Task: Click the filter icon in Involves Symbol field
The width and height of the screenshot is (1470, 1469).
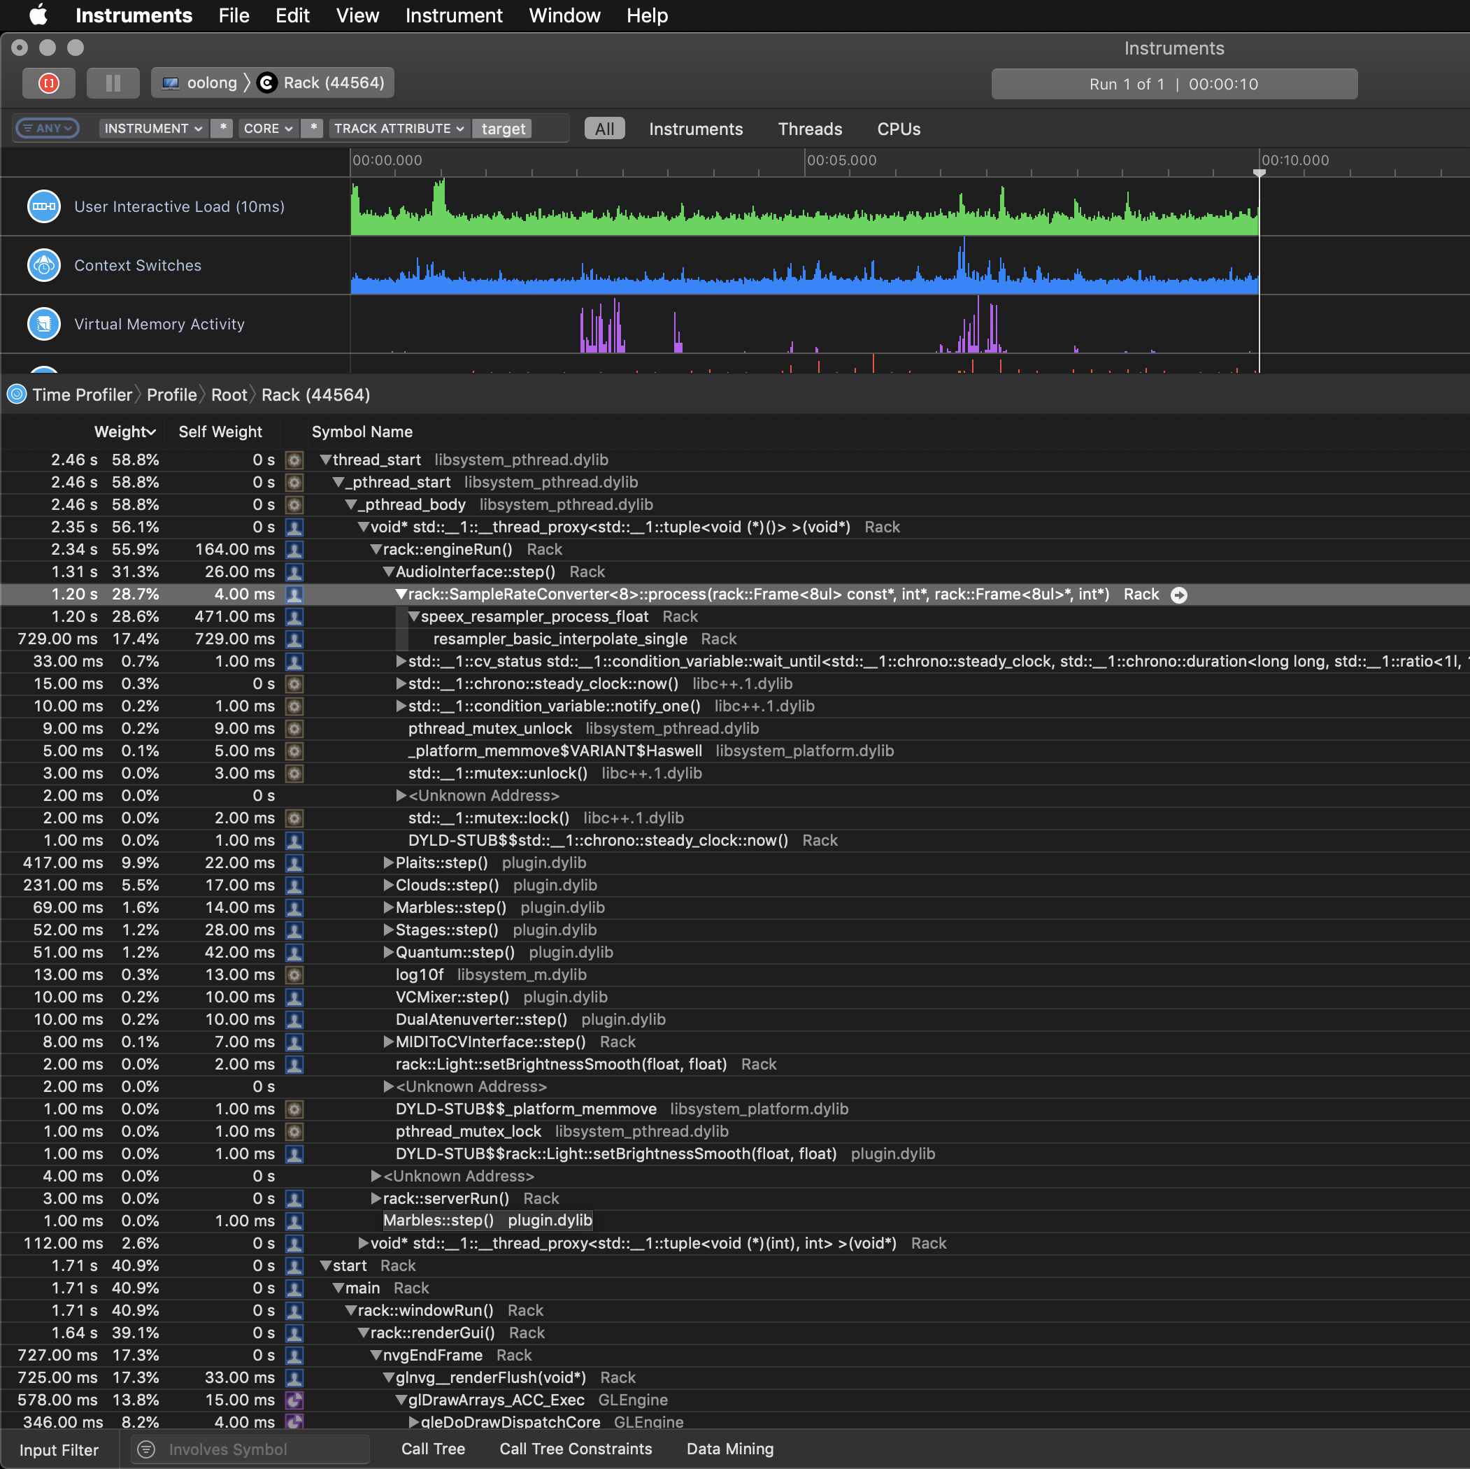Action: [x=147, y=1449]
